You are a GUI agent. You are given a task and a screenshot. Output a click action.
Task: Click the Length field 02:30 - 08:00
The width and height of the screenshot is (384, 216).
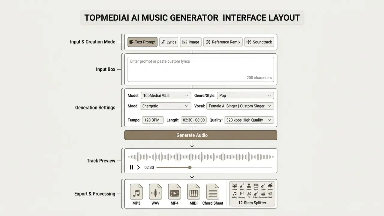(x=194, y=120)
